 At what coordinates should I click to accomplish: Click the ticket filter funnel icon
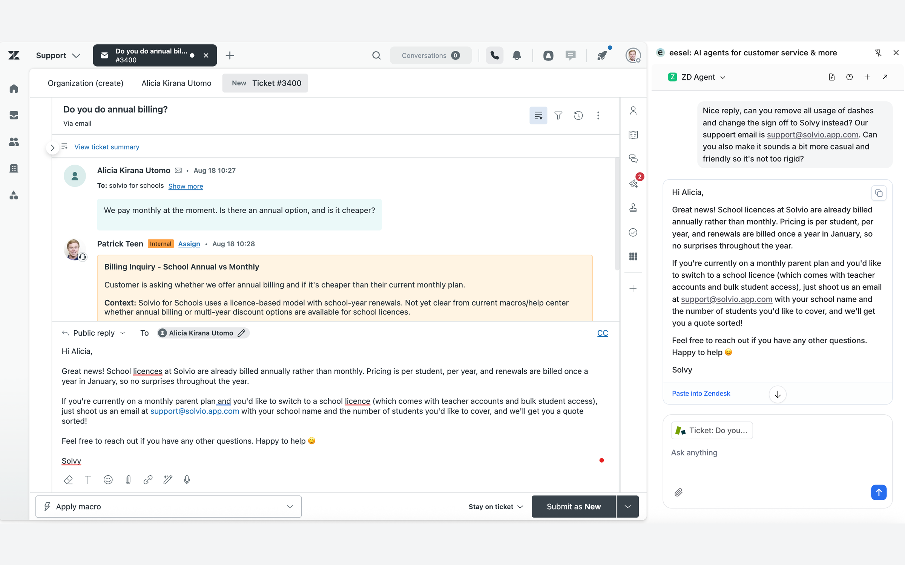(558, 116)
